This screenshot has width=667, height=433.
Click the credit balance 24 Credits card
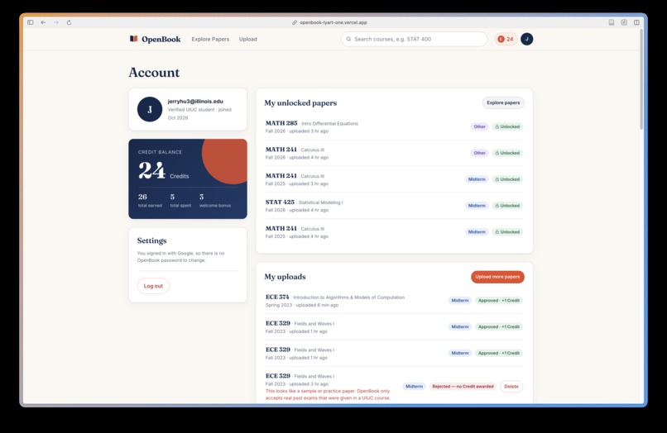coord(188,178)
